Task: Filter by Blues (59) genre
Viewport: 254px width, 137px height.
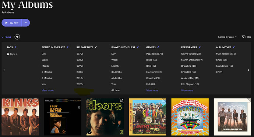Action: 152,60
